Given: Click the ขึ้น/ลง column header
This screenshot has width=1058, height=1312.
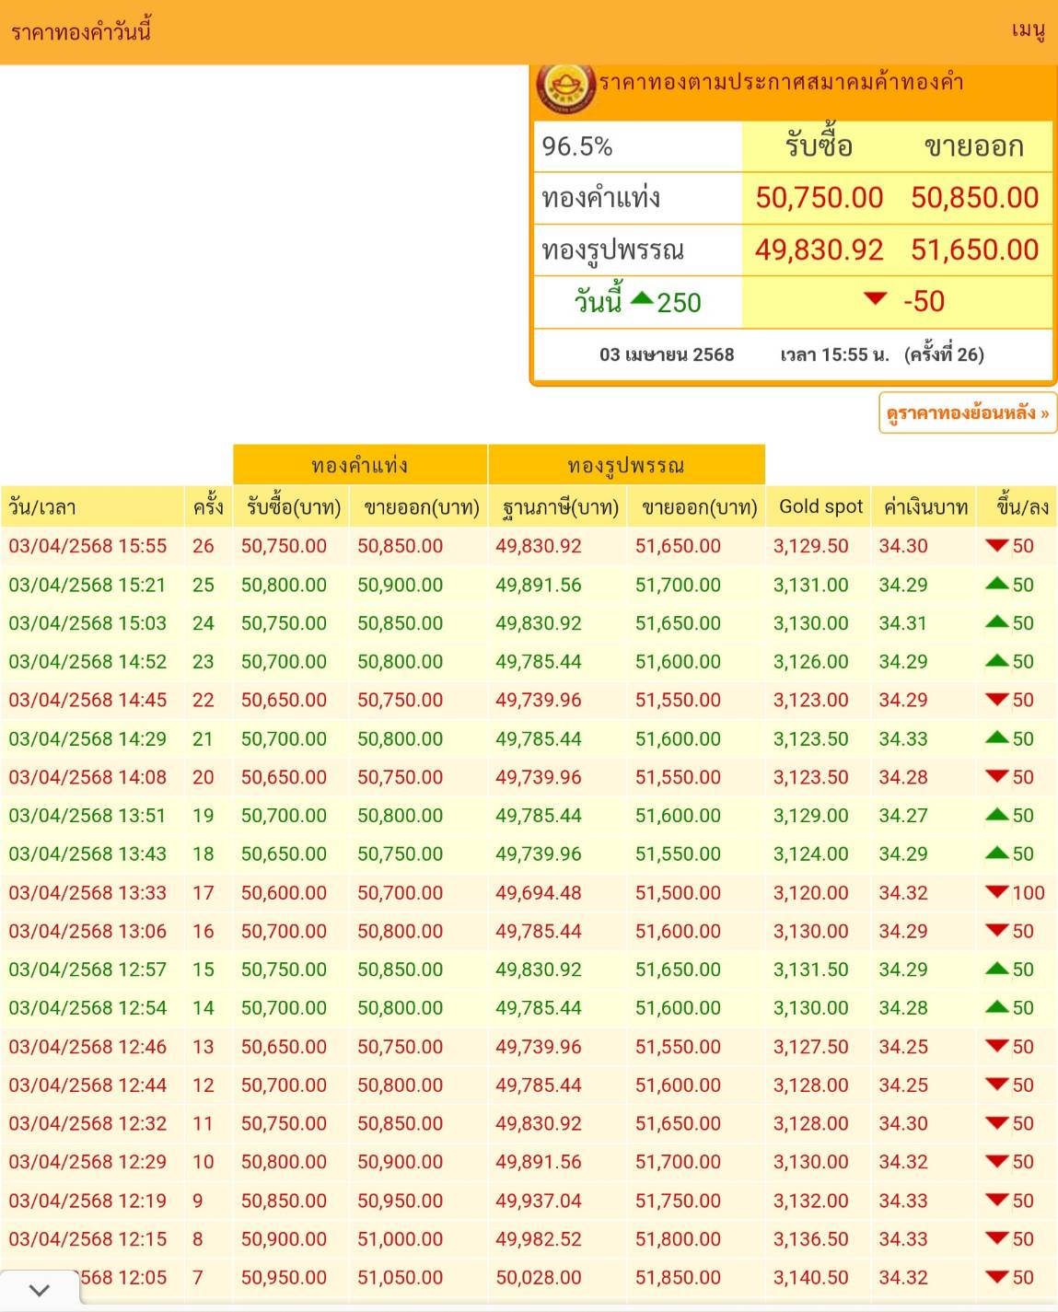Looking at the screenshot, I should (x=1021, y=506).
